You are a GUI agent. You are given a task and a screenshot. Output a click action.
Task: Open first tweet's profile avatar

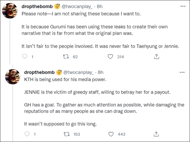point(10,11)
